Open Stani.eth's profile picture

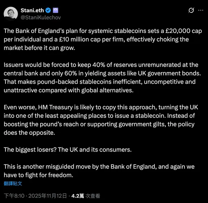[x=11, y=13]
